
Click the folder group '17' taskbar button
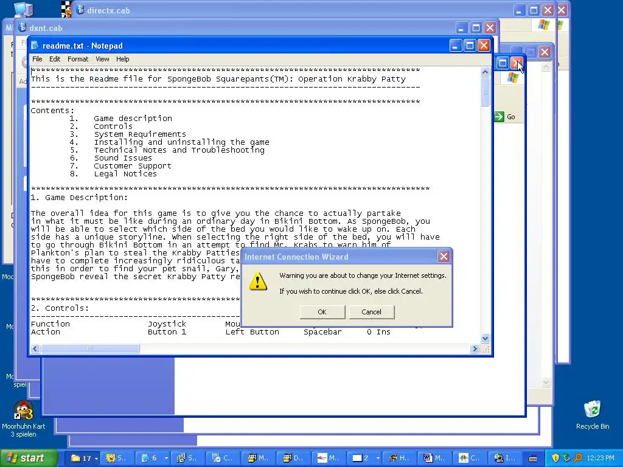point(81,458)
